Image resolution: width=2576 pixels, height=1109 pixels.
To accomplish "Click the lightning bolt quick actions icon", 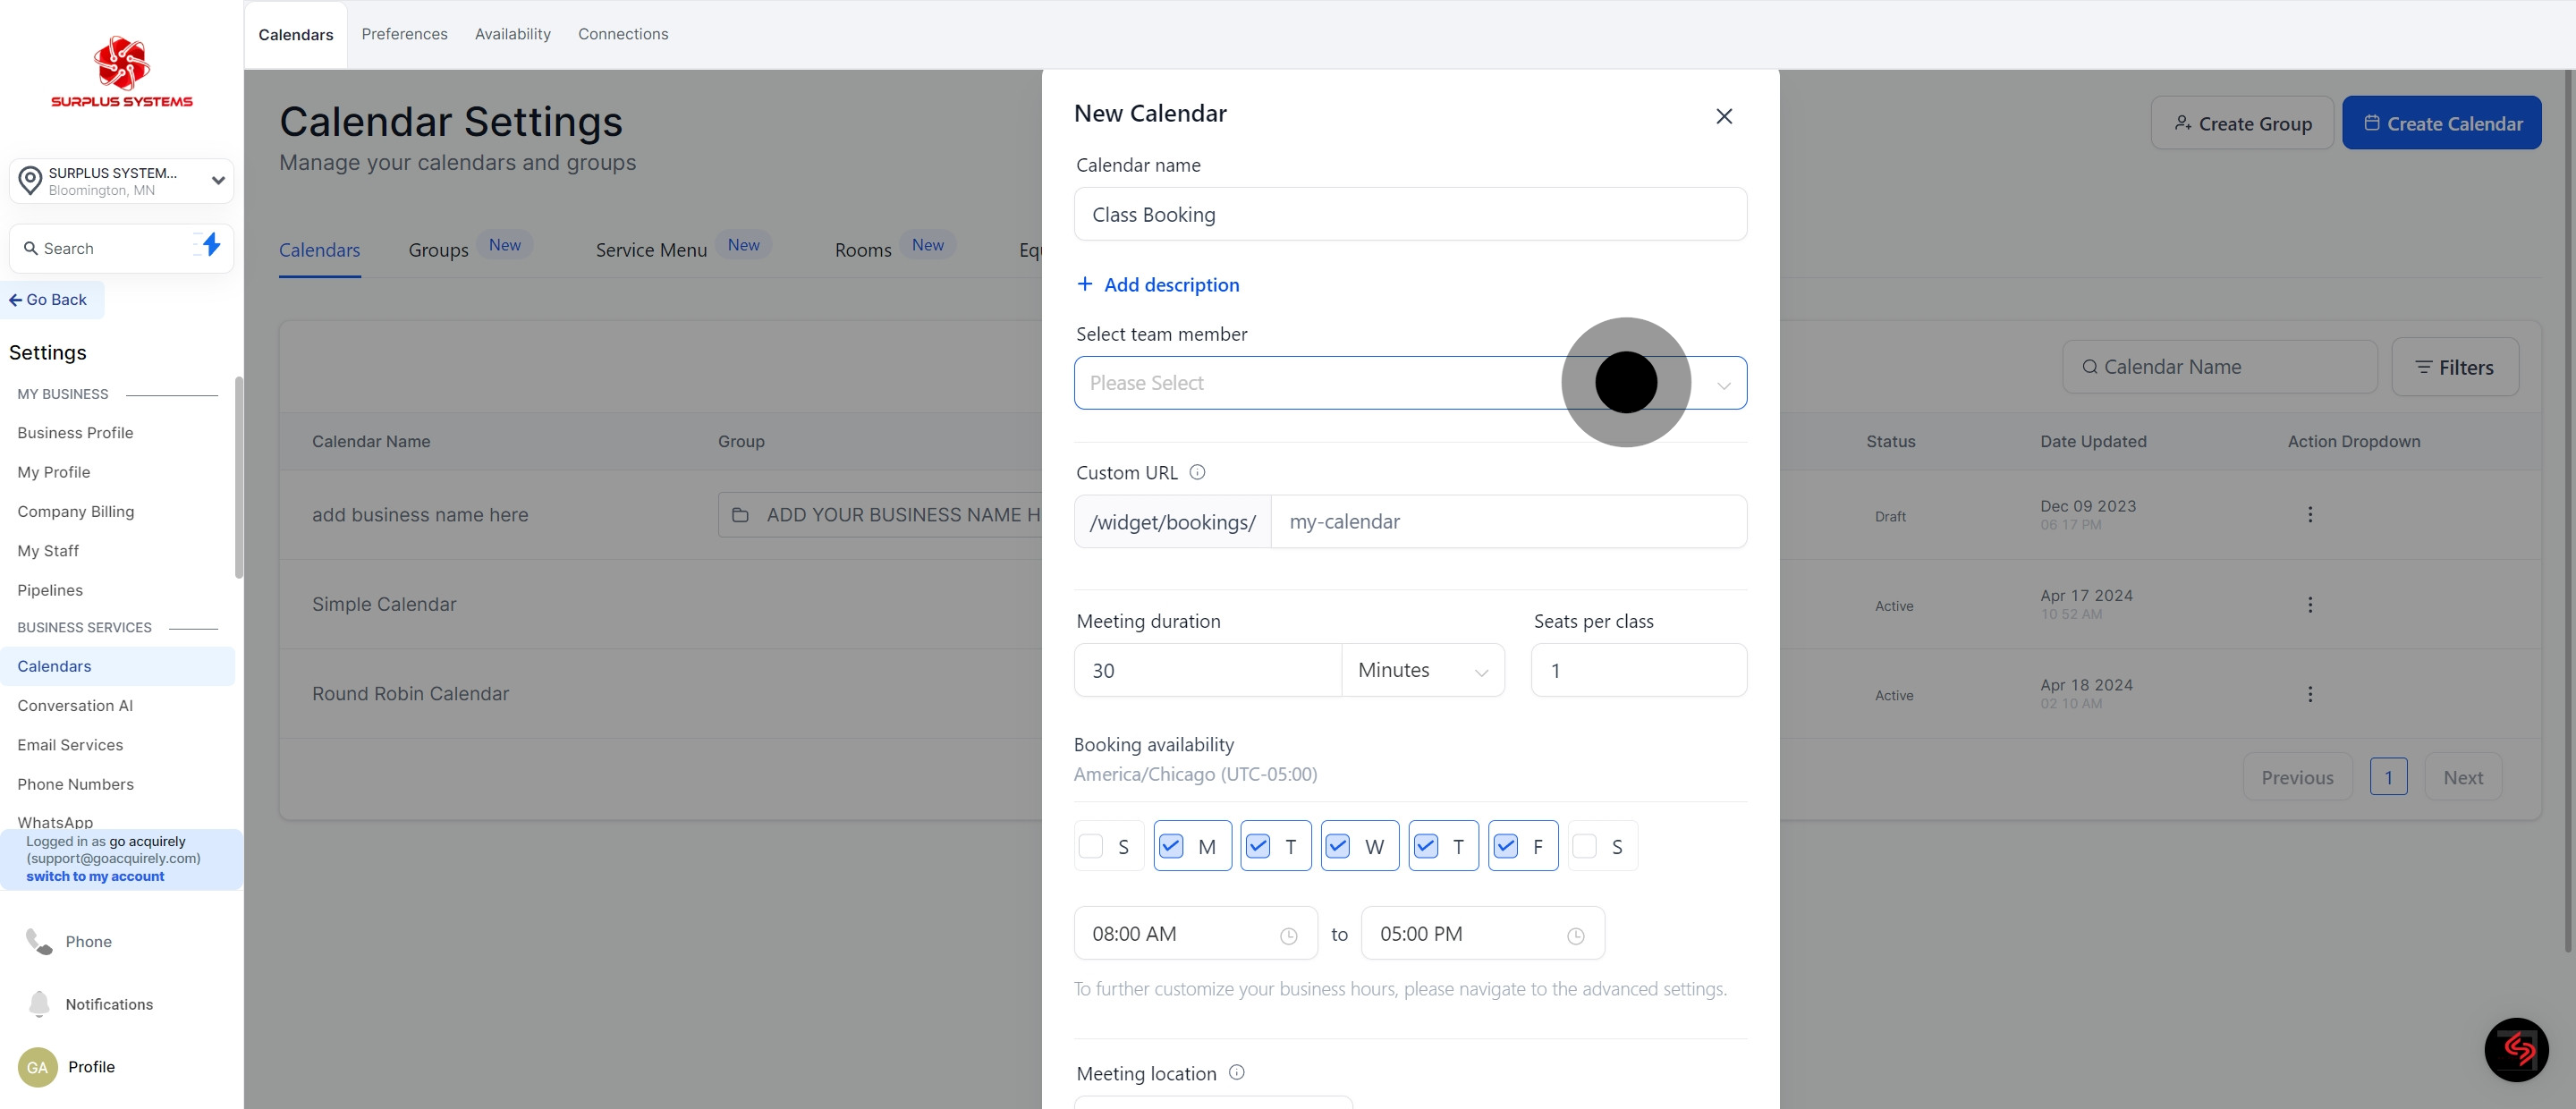I will coord(211,245).
